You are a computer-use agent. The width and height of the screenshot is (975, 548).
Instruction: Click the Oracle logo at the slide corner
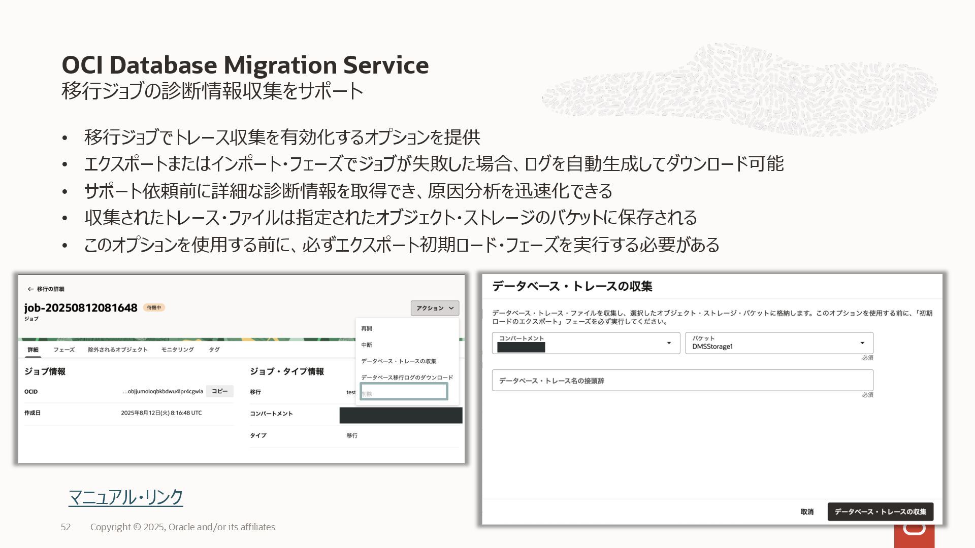(x=915, y=535)
